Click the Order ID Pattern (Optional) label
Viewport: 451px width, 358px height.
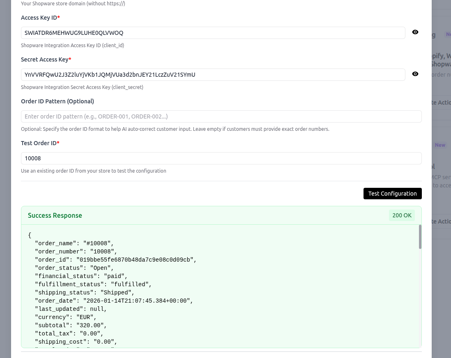pos(58,101)
